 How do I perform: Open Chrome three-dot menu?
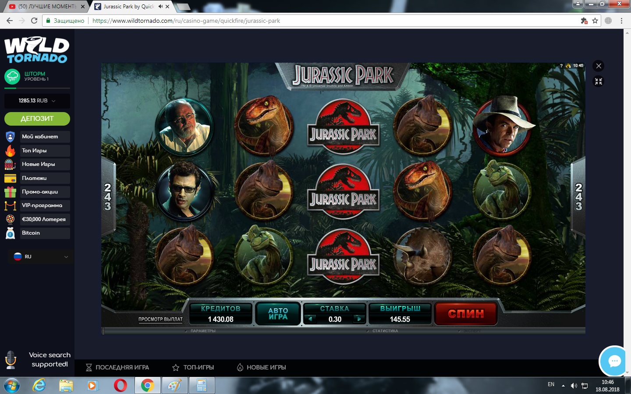click(x=621, y=21)
